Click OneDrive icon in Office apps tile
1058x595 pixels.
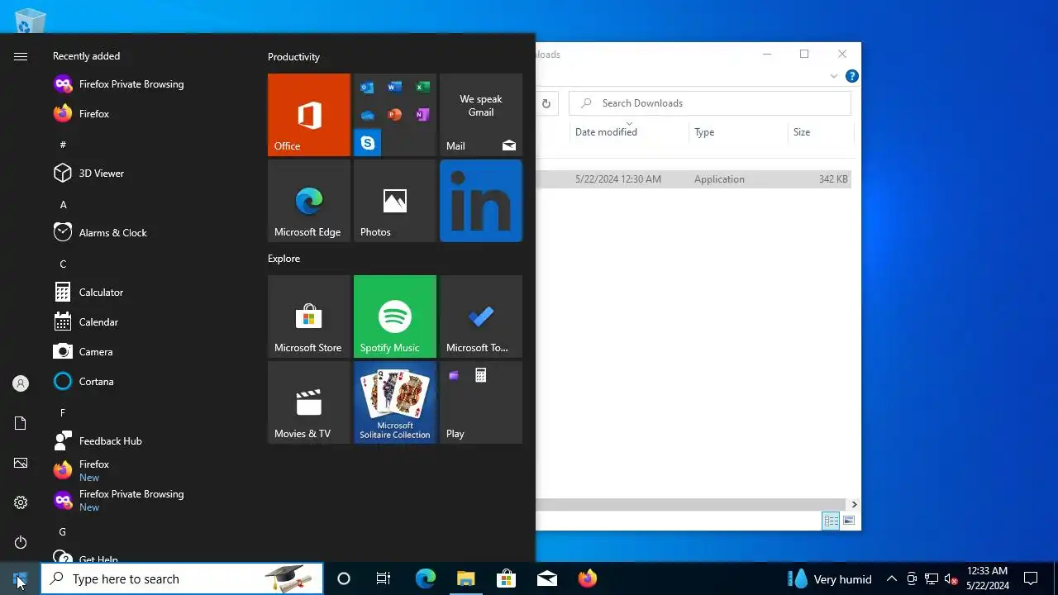(367, 115)
